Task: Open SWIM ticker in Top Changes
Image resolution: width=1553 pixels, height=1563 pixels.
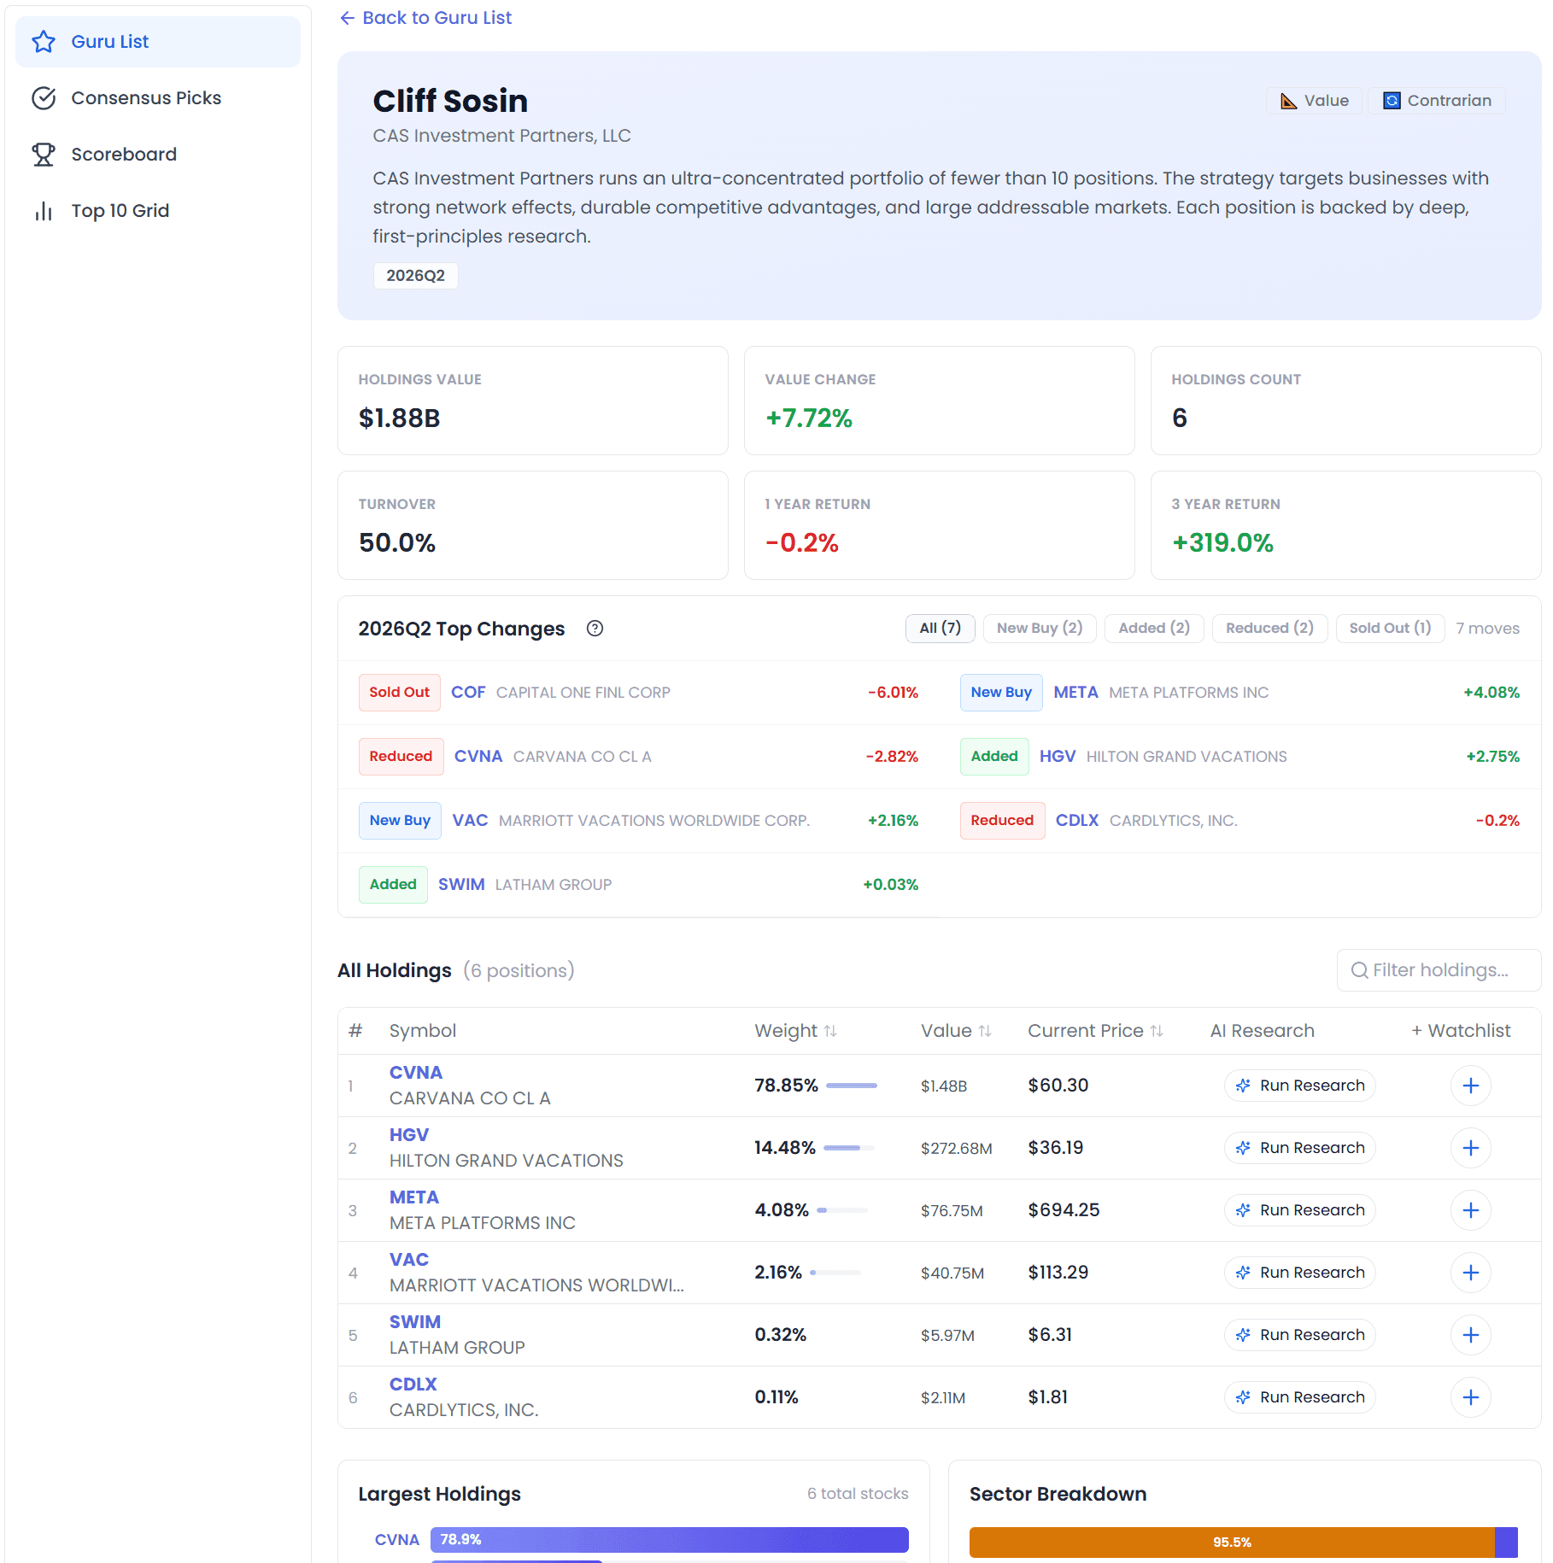Action: [461, 885]
